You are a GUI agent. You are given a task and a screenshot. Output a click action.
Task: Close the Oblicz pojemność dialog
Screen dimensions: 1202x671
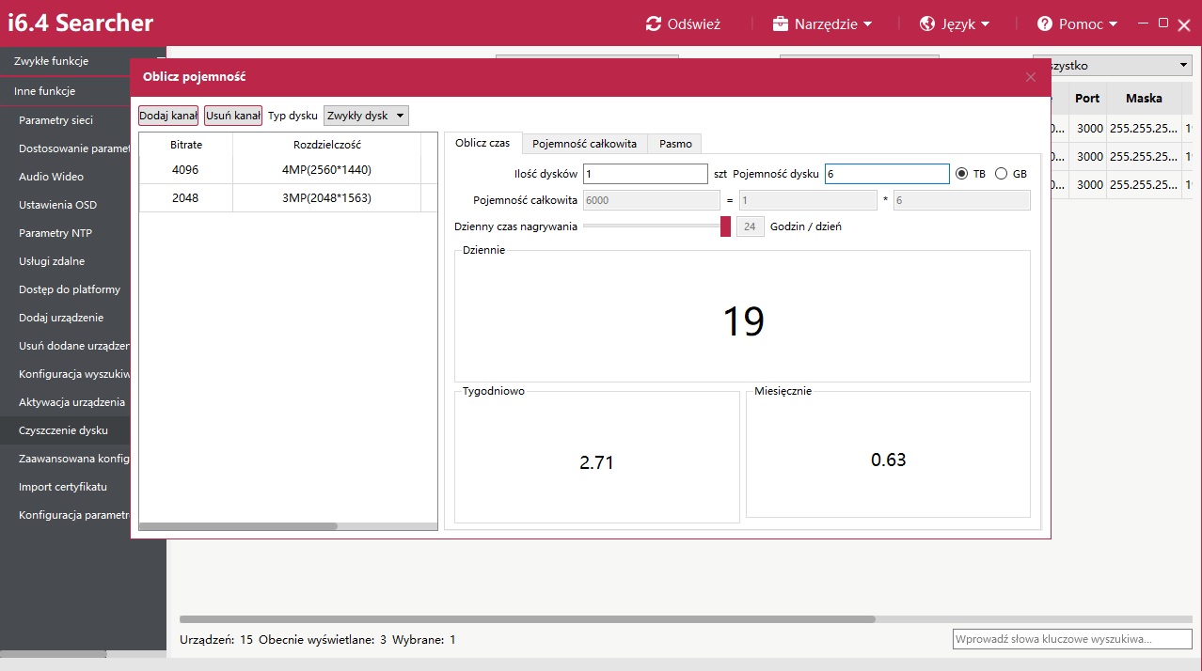[1031, 77]
